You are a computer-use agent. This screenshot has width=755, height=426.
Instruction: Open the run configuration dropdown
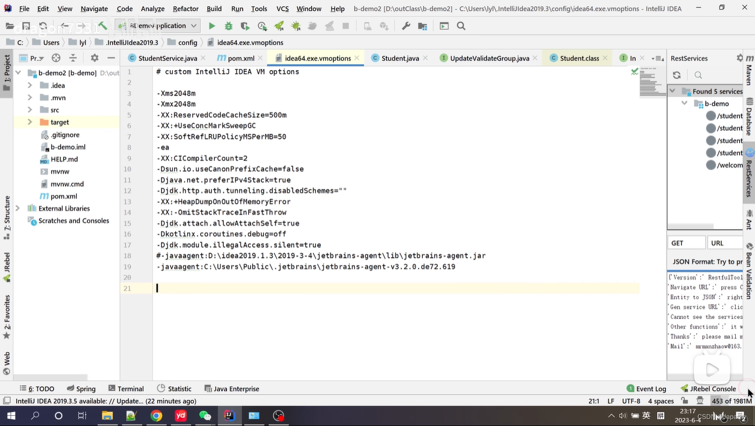point(159,26)
